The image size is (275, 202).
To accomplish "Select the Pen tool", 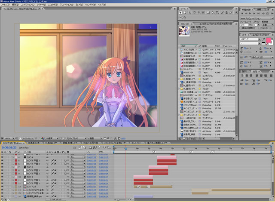I will tap(213, 12).
